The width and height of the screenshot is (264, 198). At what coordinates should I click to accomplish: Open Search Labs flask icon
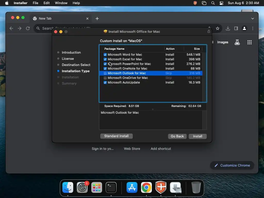coord(237,42)
